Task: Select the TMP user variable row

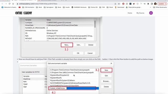Action: coord(35,87)
